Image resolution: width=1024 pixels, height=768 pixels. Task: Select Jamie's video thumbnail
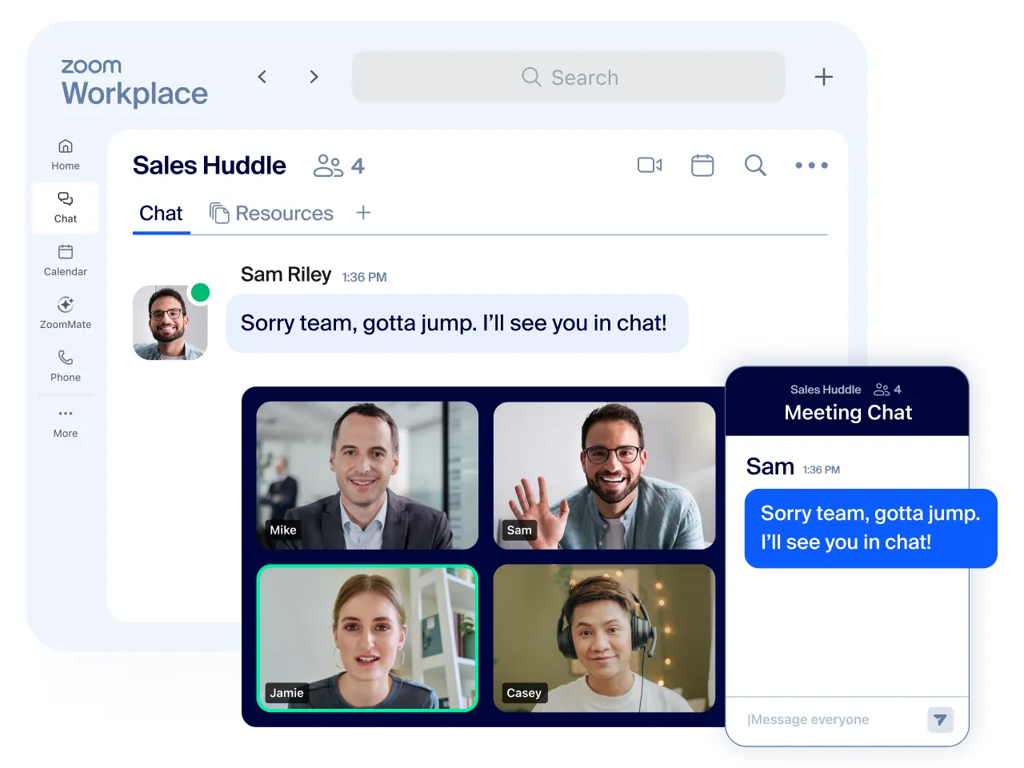pos(367,638)
